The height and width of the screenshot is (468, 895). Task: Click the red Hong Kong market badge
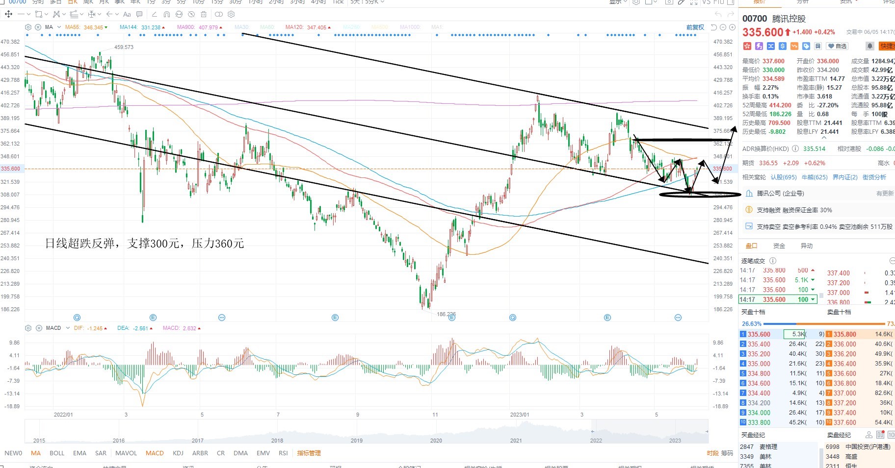pos(747,46)
